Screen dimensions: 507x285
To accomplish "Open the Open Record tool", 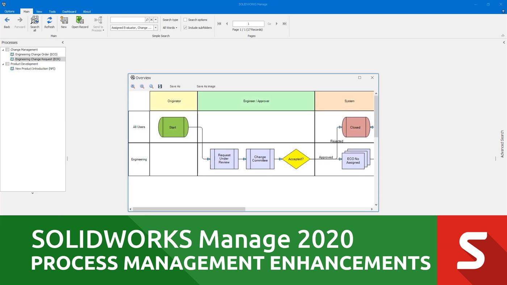I will point(80,22).
